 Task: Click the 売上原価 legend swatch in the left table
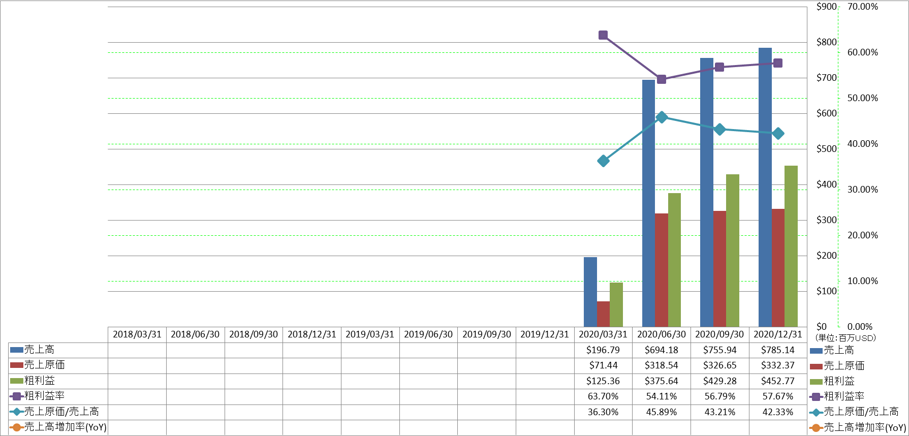pyautogui.click(x=17, y=365)
